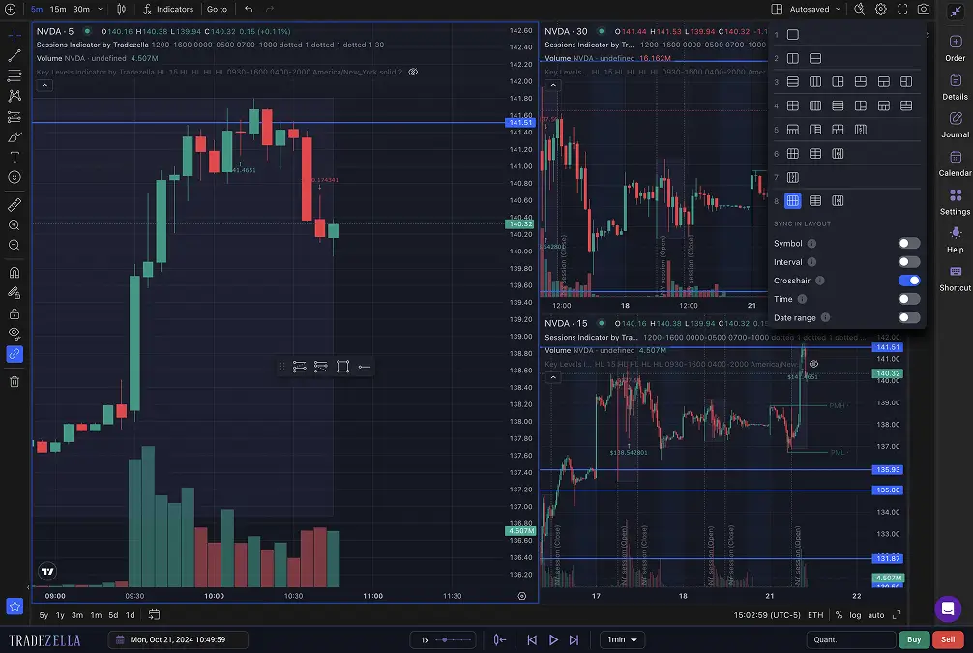Open the quick search magnifier icon
The width and height of the screenshot is (973, 653).
point(860,9)
